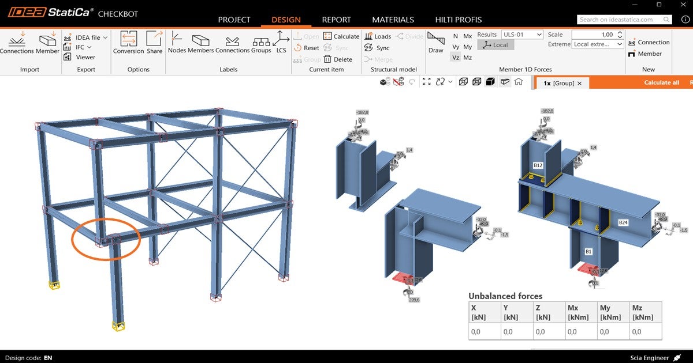
Task: Toggle Local coordinate system button
Action: click(495, 44)
